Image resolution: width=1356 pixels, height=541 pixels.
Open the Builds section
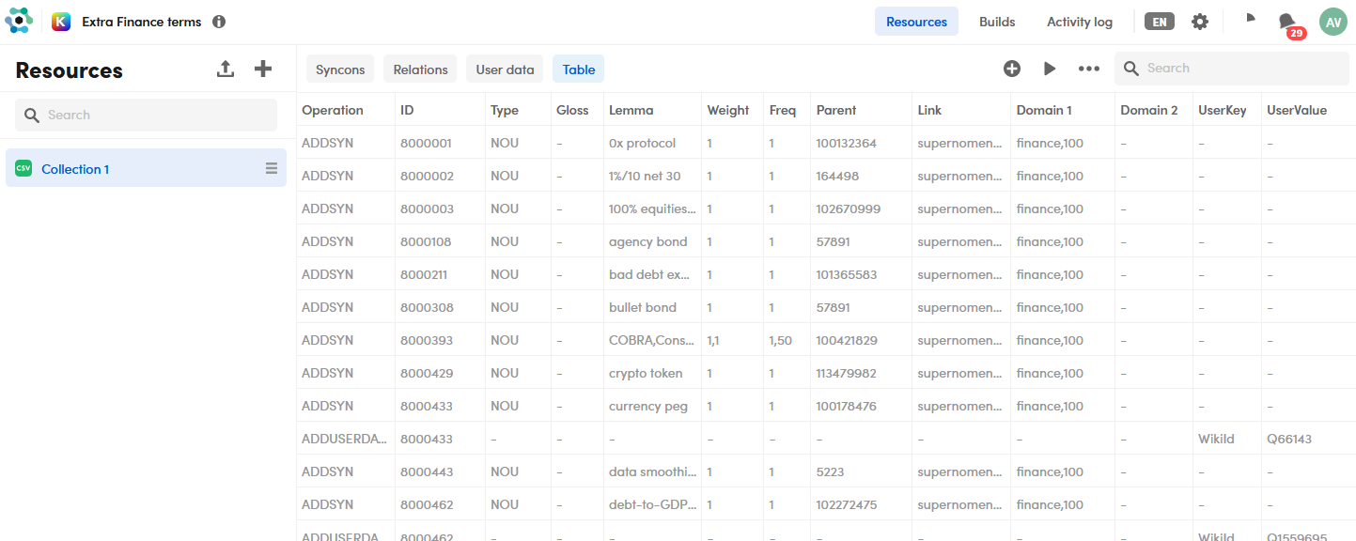997,22
